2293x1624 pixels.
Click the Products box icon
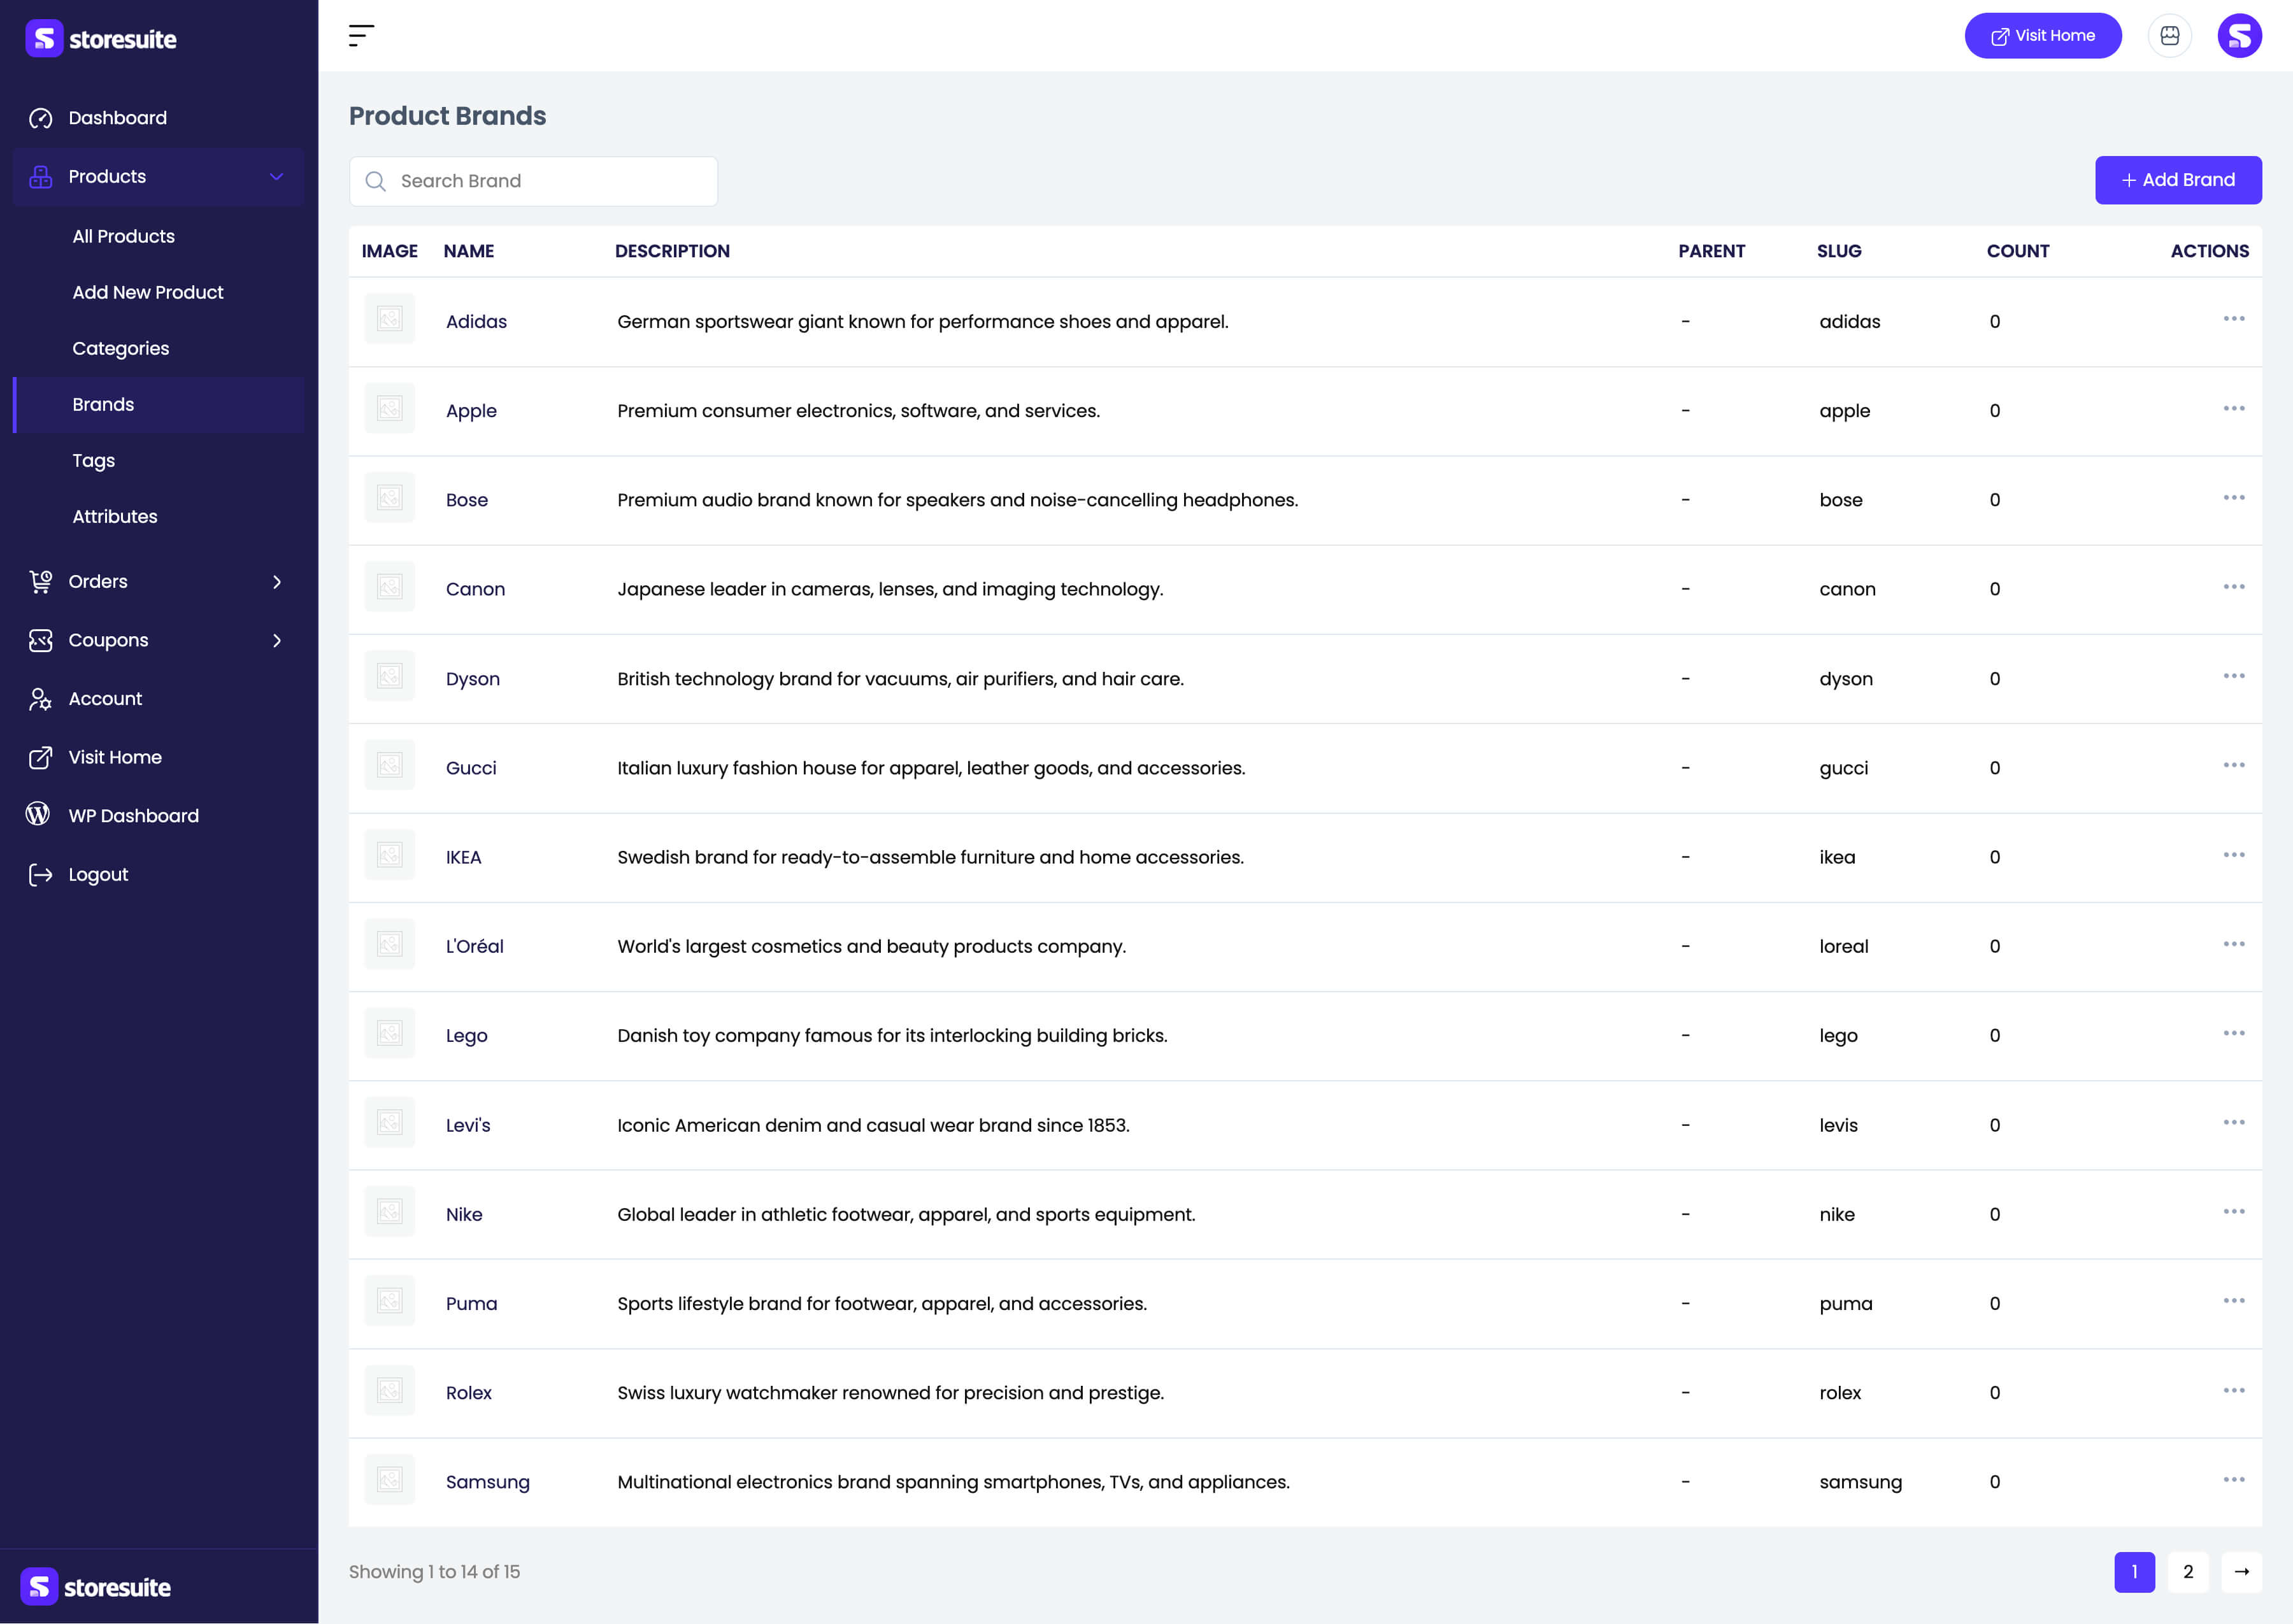point(40,177)
